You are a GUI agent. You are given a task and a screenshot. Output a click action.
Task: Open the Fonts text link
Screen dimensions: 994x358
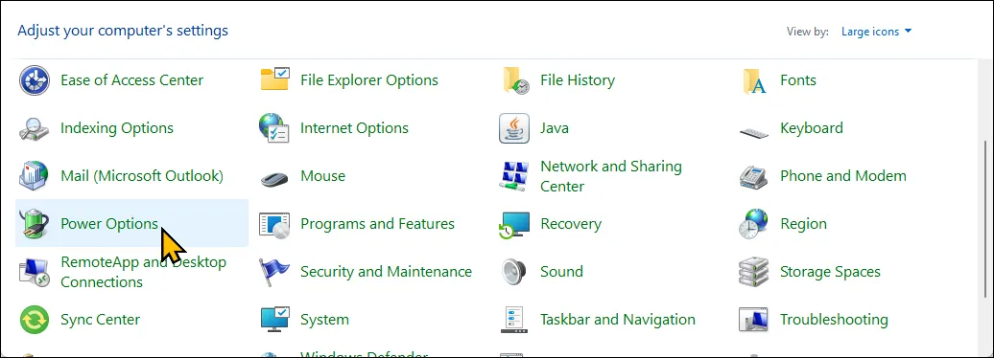point(798,80)
